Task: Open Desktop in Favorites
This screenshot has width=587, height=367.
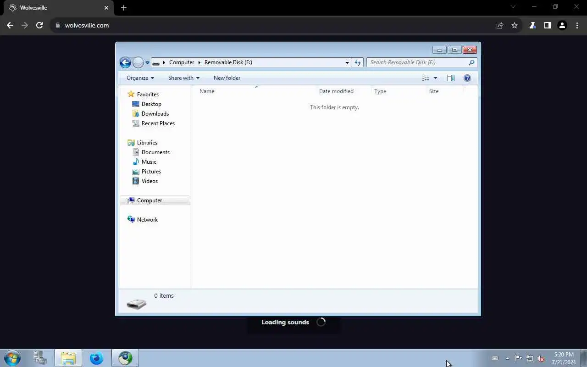Action: click(x=151, y=104)
